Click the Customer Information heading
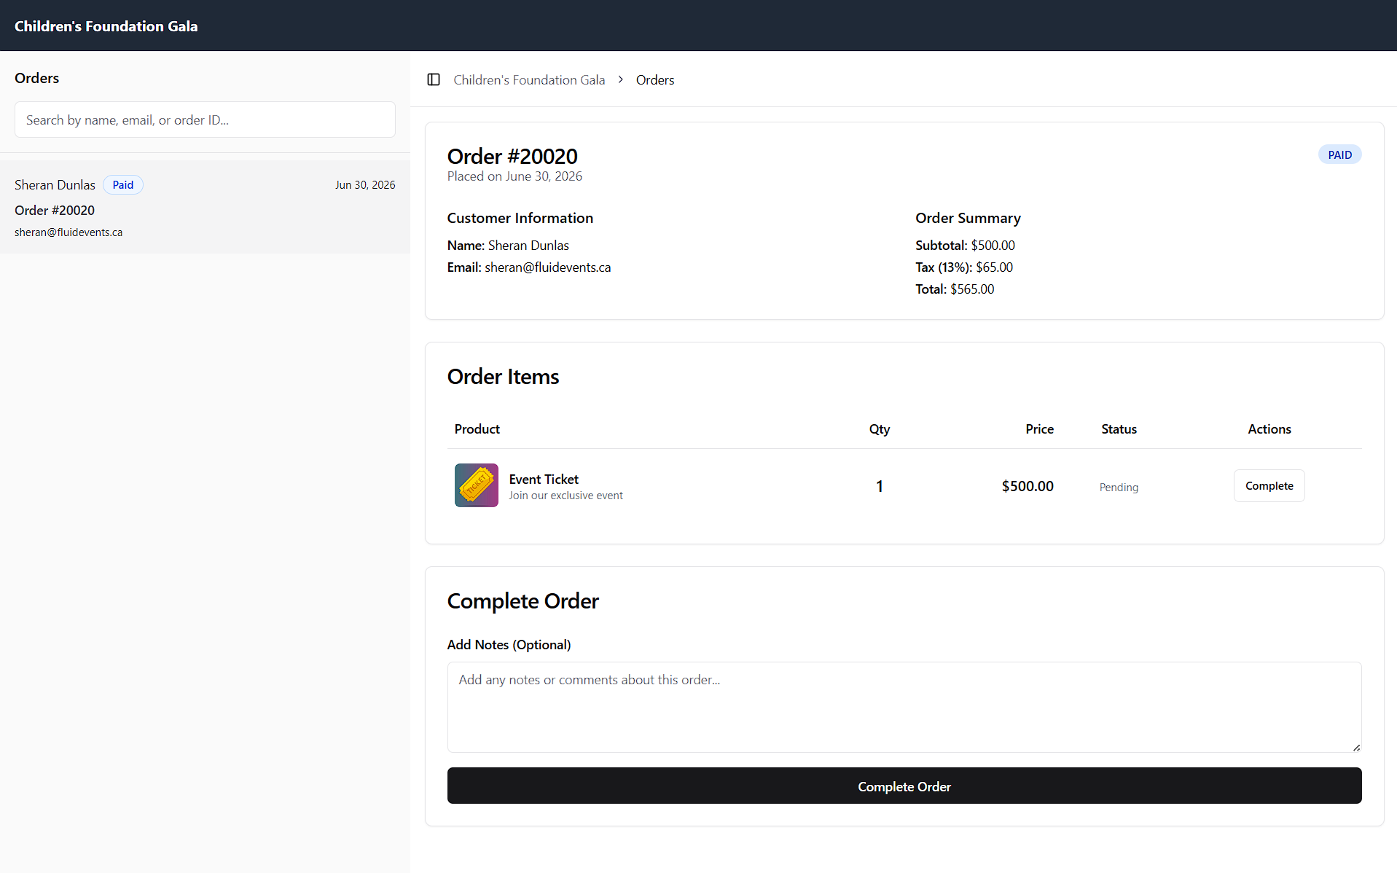Screen dimensions: 1397x873 pyautogui.click(x=520, y=218)
